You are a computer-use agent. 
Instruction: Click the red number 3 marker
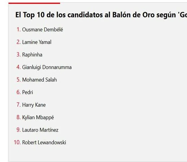coord(19,55)
